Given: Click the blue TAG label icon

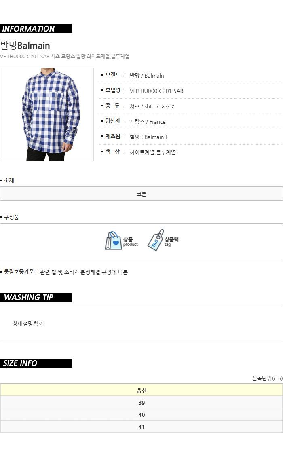Looking at the screenshot, I should click(x=156, y=240).
